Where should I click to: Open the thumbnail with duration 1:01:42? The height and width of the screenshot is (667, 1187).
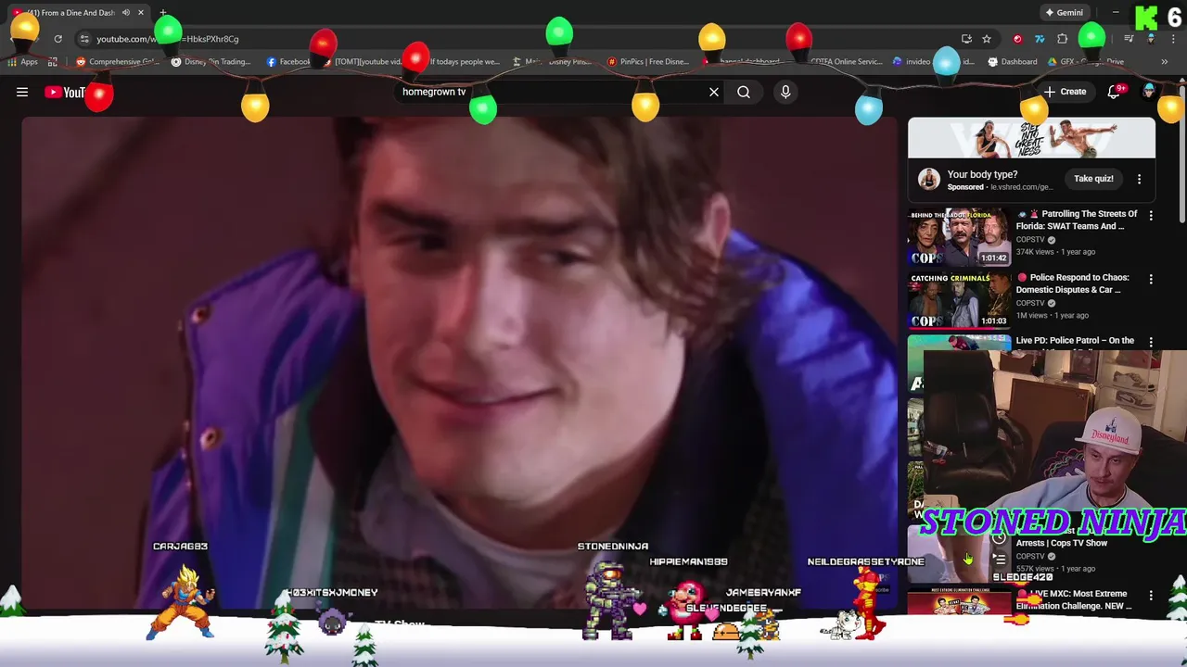point(959,237)
